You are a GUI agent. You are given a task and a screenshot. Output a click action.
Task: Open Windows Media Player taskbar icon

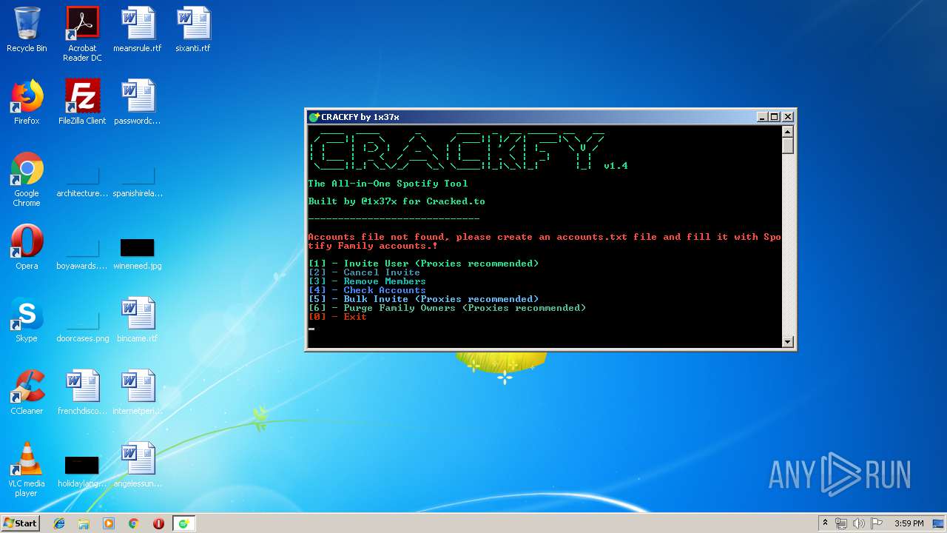pyautogui.click(x=109, y=523)
